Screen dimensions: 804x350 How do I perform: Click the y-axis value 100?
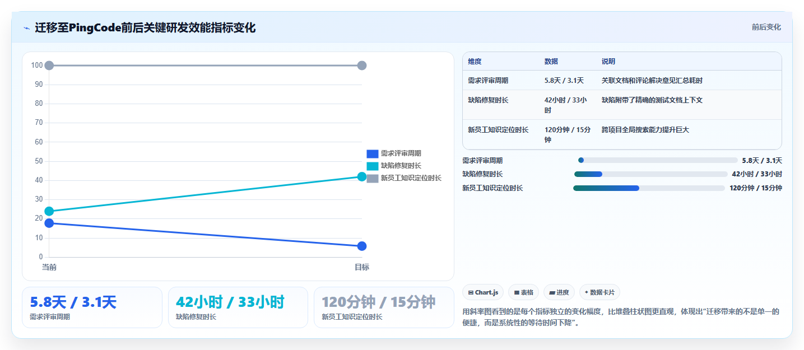(37, 66)
